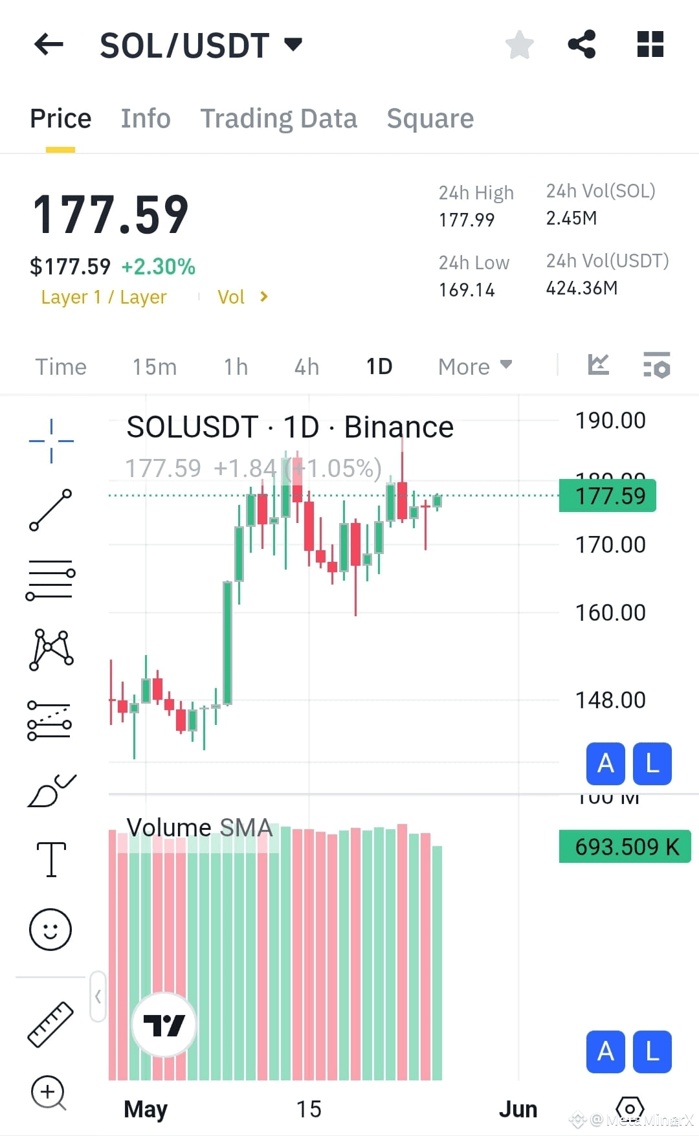Image resolution: width=699 pixels, height=1136 pixels.
Task: Open the Square tab
Action: 430,119
